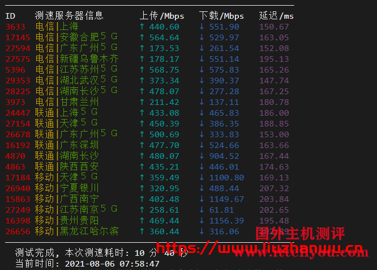Select server ID 16398
377x270 pixels.
pos(18,221)
